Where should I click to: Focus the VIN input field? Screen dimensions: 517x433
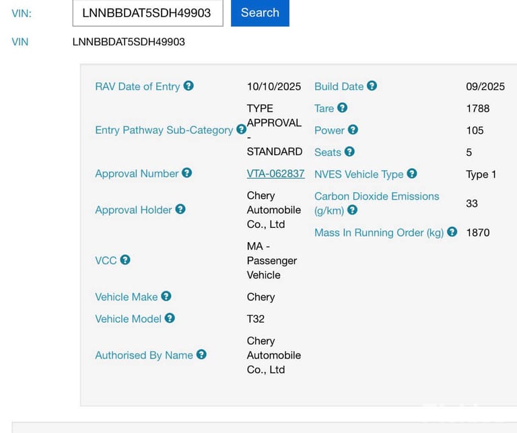[x=147, y=13]
